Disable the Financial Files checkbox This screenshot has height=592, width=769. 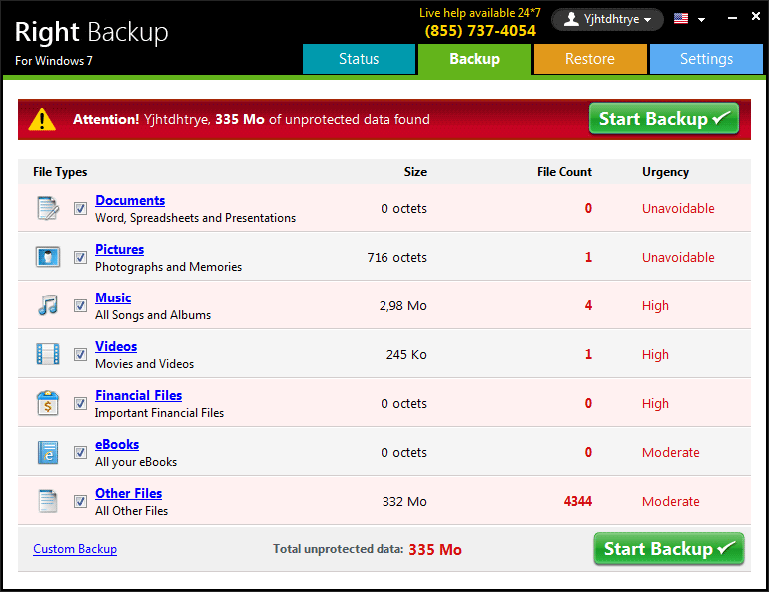point(81,403)
